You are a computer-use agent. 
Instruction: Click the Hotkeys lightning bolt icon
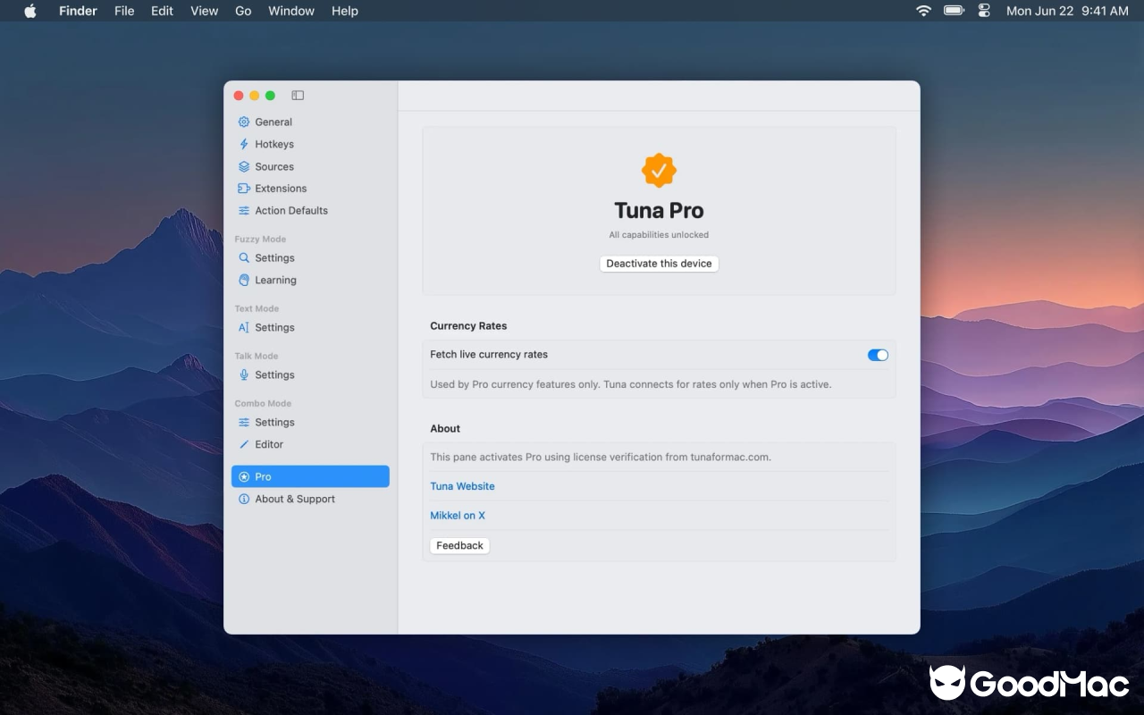click(244, 144)
